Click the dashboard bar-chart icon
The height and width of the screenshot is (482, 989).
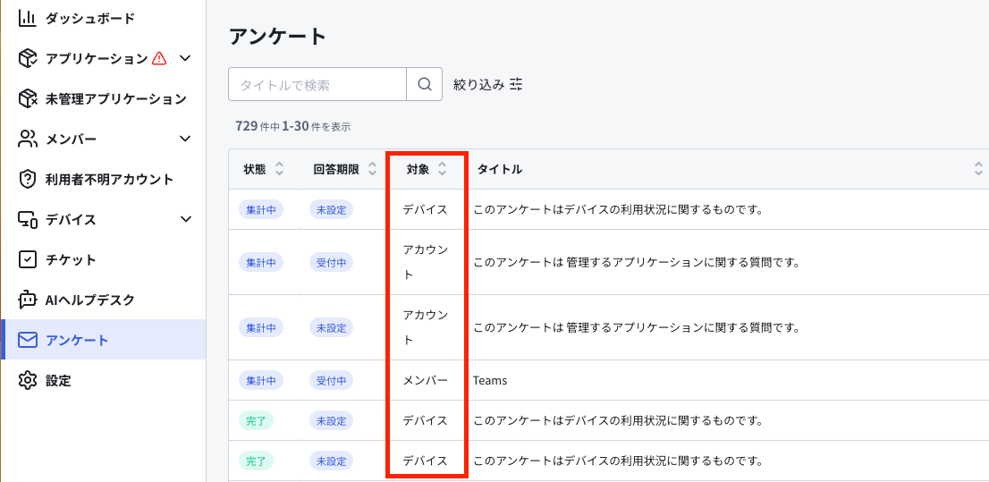27,18
